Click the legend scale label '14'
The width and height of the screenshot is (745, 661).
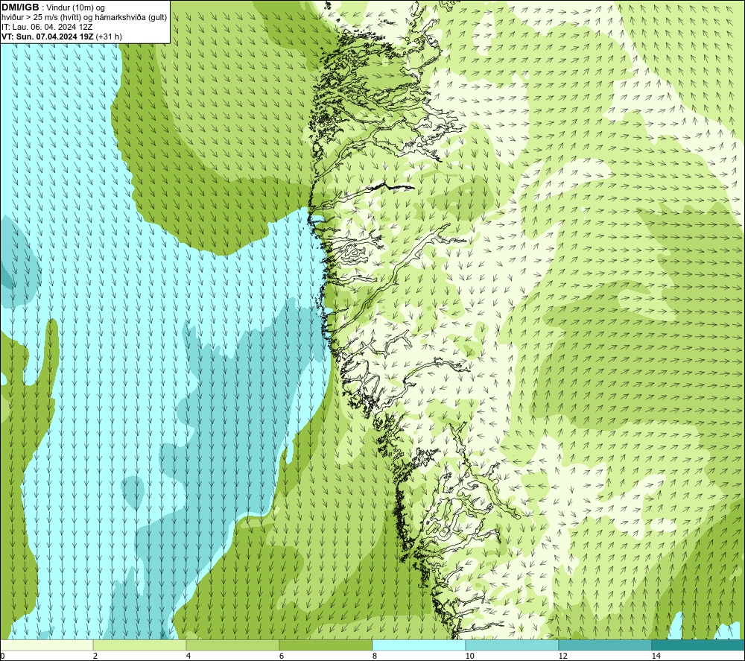click(x=656, y=656)
